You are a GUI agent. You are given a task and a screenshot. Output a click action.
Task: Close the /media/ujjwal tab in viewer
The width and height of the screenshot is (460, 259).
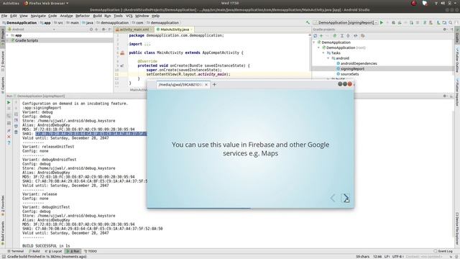click(206, 85)
